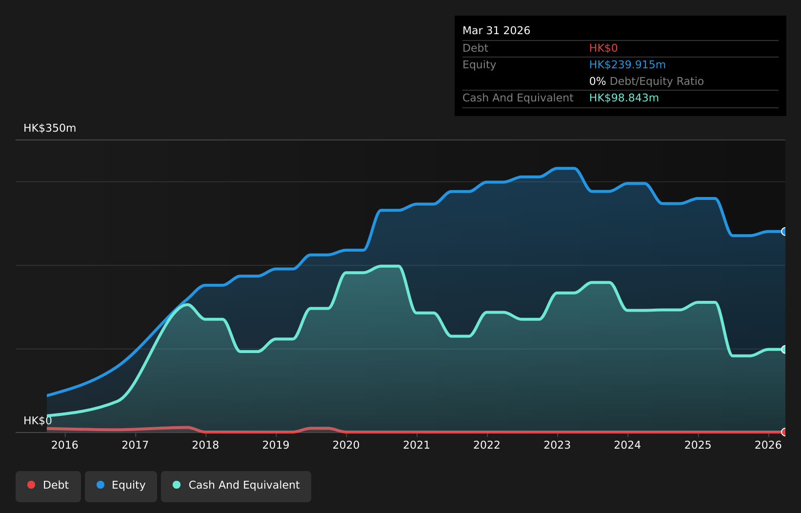801x513 pixels.
Task: Click the 2021 x-axis label
Action: 417,445
